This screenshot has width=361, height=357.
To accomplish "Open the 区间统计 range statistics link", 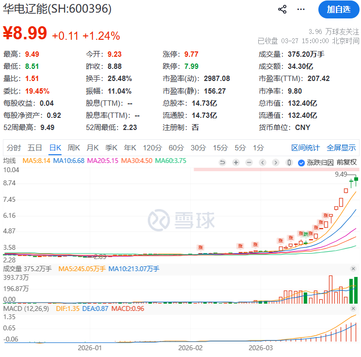I will click(x=305, y=148).
